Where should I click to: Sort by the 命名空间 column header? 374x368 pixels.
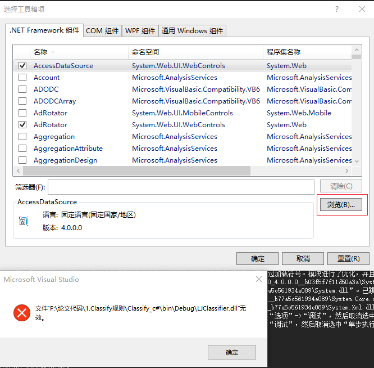click(195, 52)
